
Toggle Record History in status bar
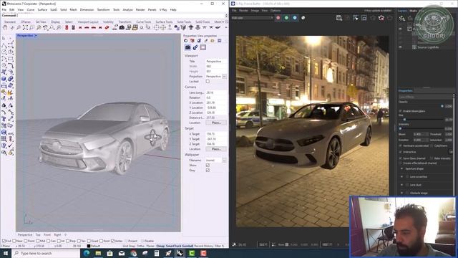coord(203,246)
